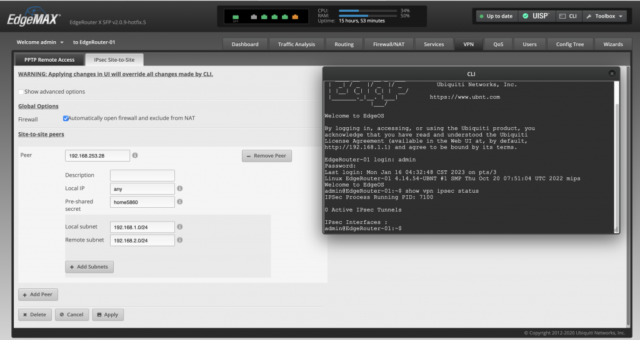Close the CLI popup window
Screen dimensions: 640x340
(x=612, y=73)
